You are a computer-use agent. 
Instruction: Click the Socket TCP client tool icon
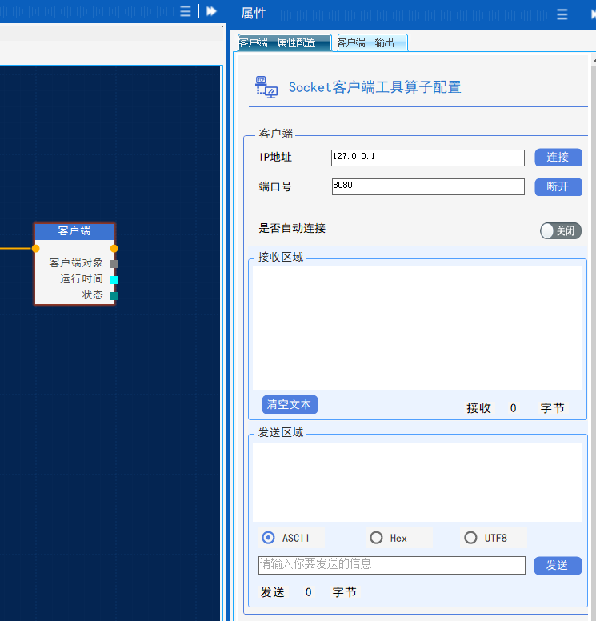(x=266, y=87)
